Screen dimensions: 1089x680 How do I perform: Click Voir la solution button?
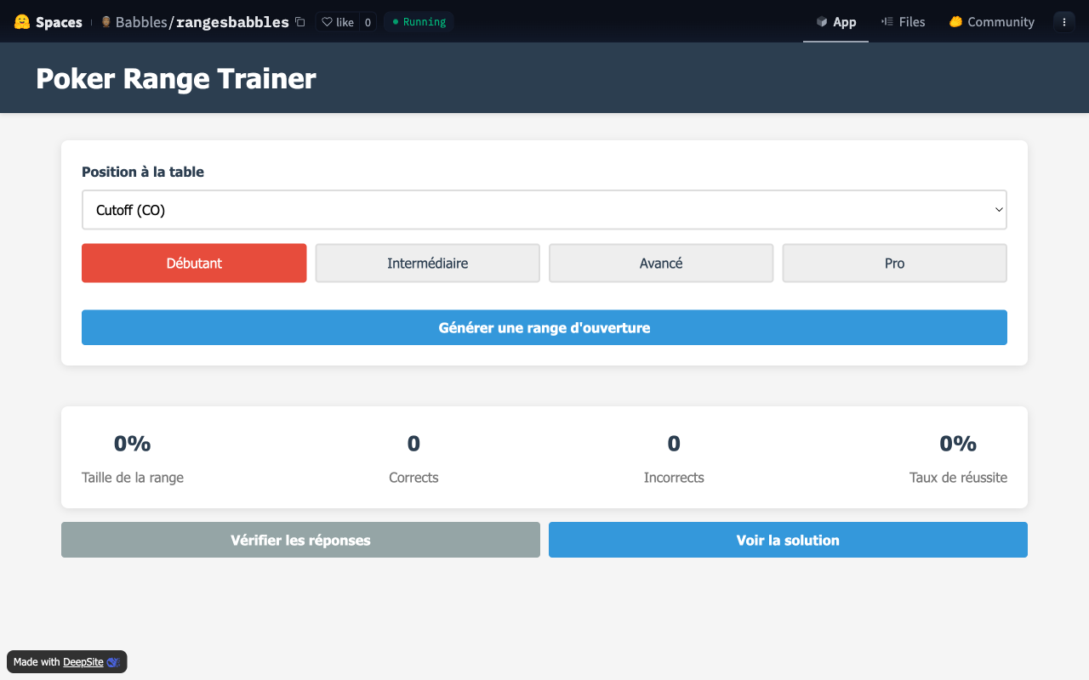(788, 540)
